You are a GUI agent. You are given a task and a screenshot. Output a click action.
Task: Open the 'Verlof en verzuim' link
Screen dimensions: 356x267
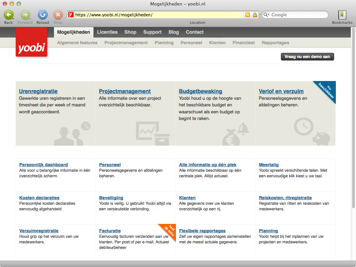point(281,91)
